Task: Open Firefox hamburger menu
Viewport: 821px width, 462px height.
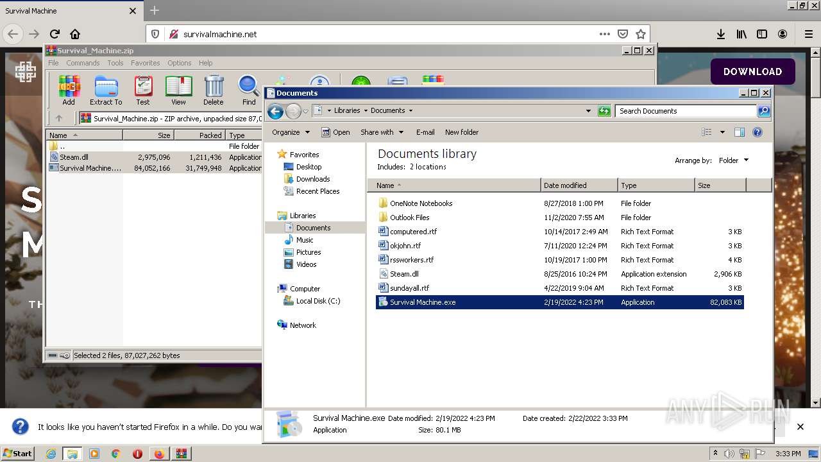Action: [809, 34]
